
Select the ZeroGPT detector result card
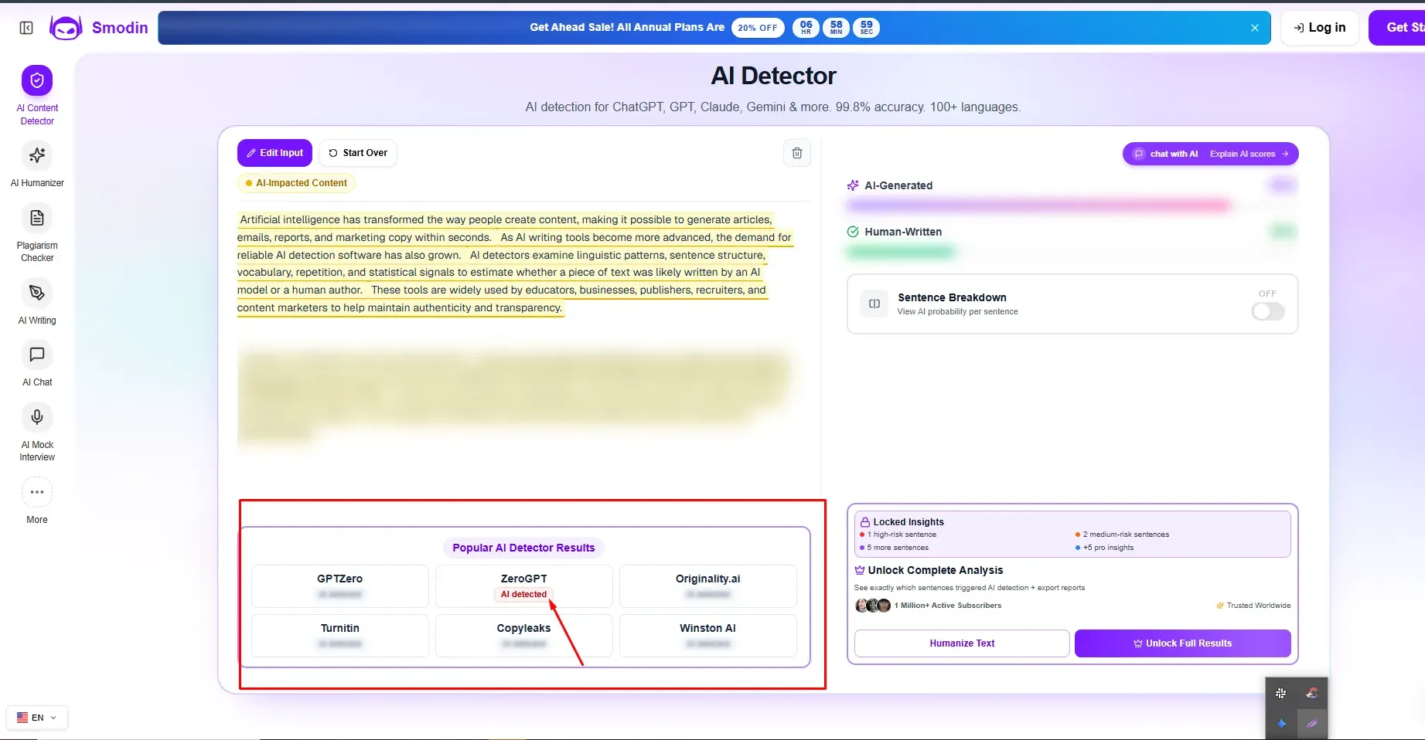point(524,586)
